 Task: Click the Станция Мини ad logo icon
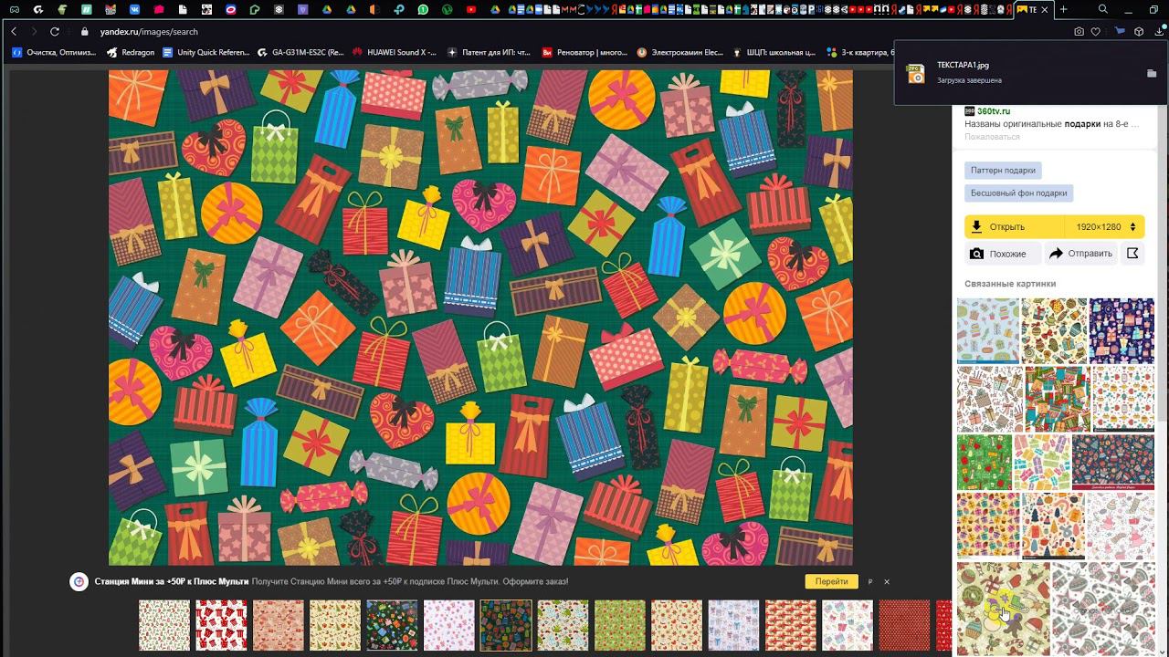[79, 581]
